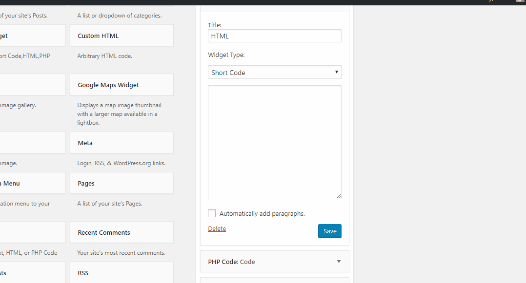Click the Delete link

click(x=217, y=229)
